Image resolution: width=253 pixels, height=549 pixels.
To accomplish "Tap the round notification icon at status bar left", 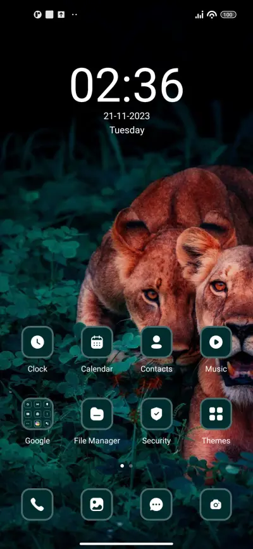I will (37, 15).
